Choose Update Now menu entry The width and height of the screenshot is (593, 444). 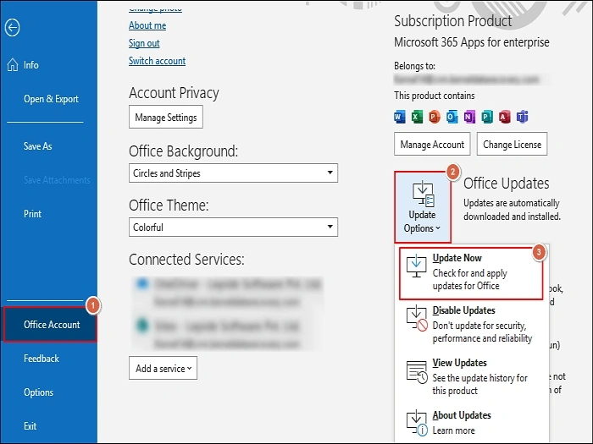point(471,273)
